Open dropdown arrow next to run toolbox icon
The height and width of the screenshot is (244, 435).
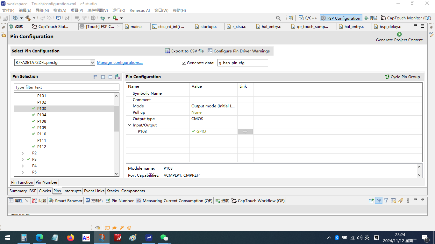point(121,18)
